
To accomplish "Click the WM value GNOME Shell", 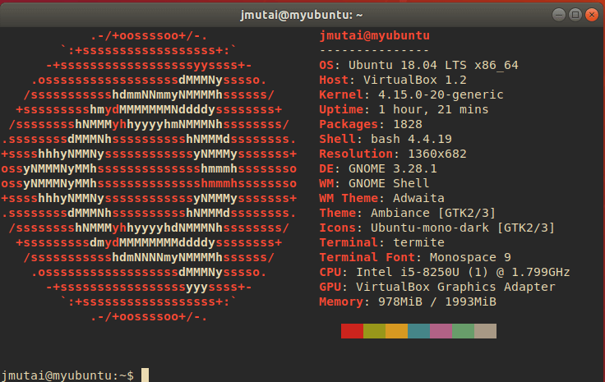I will (x=389, y=183).
